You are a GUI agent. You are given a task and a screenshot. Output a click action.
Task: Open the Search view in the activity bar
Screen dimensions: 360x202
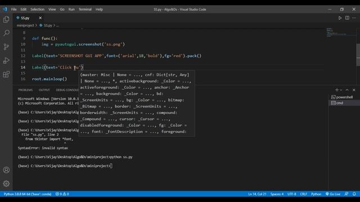(6, 33)
